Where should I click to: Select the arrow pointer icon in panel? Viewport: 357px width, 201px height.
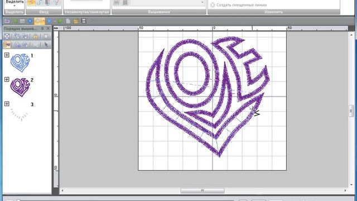coord(46,45)
